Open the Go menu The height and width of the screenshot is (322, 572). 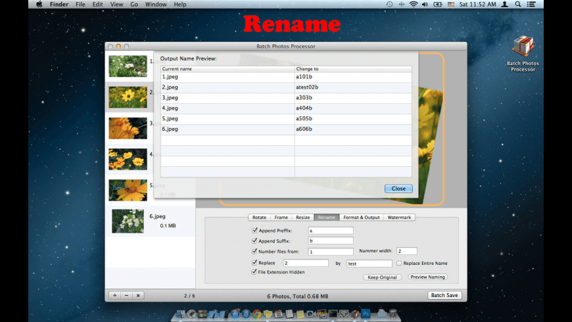[134, 5]
